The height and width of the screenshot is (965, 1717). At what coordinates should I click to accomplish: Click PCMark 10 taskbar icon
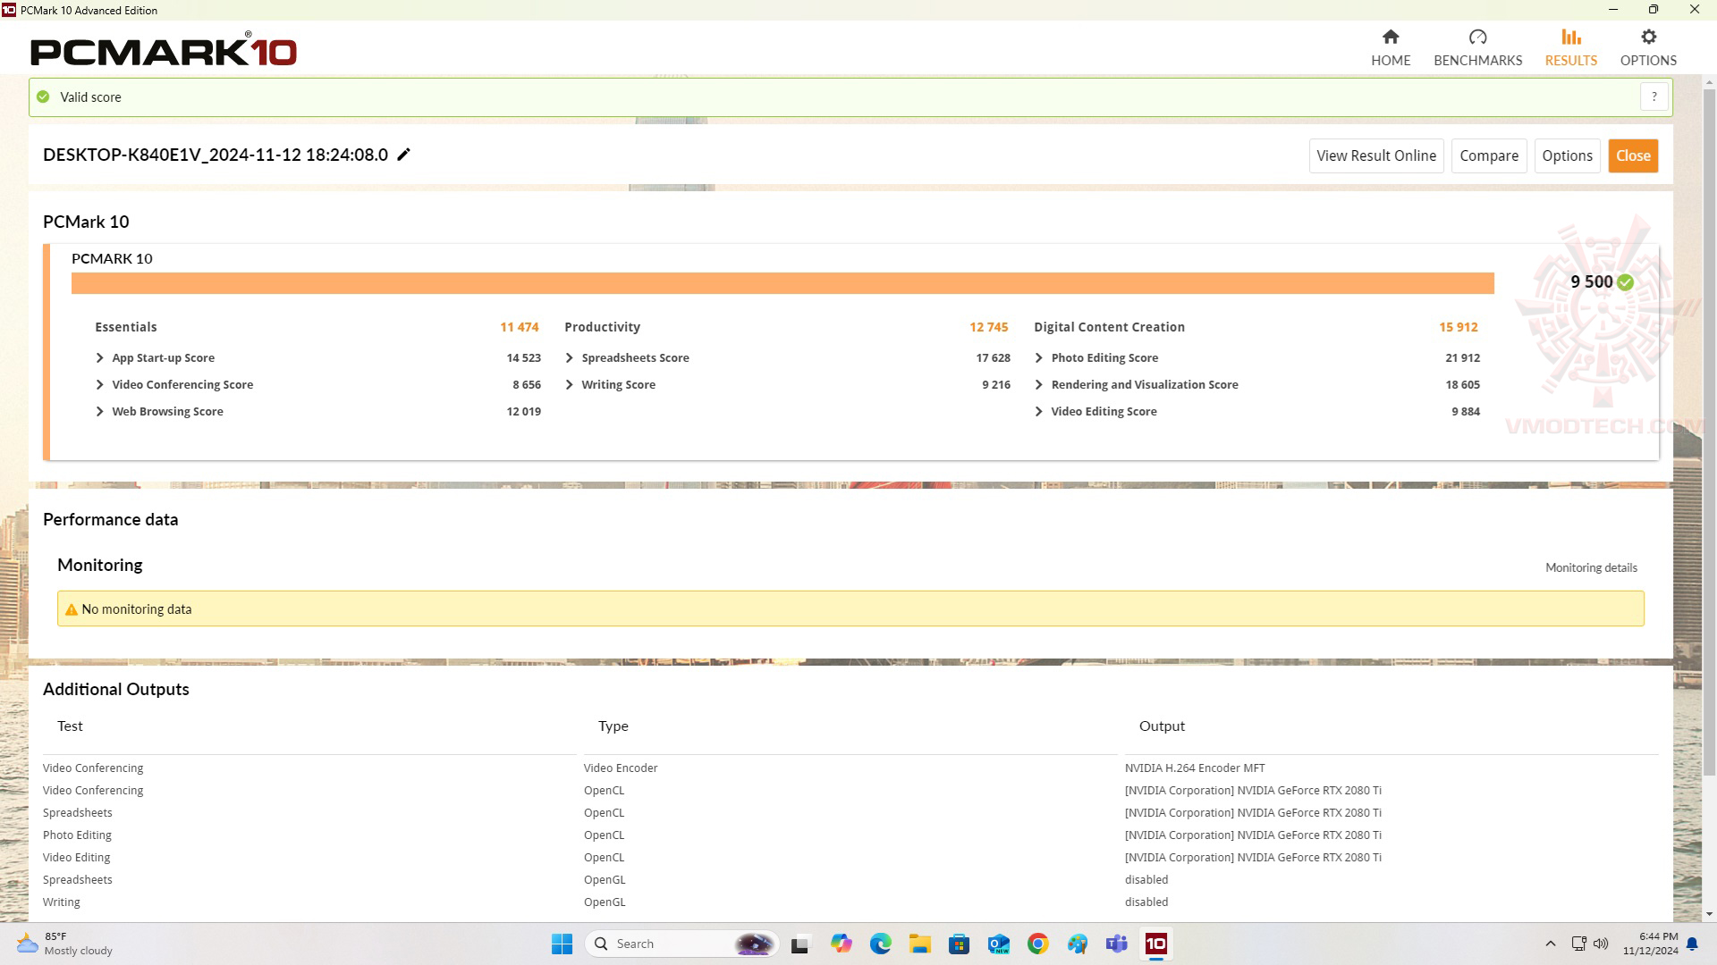(x=1155, y=944)
